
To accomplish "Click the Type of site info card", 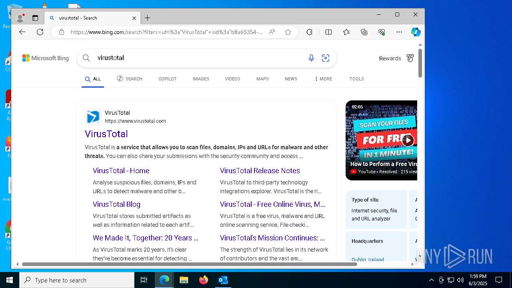I will click(x=376, y=209).
